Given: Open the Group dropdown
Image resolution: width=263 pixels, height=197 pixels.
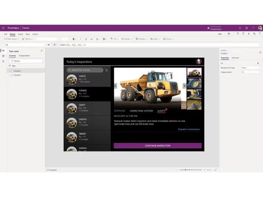Looking at the screenshot, I should point(168,39).
